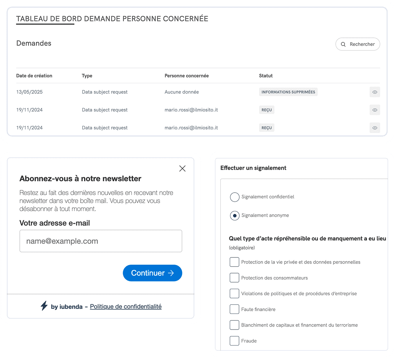This screenshot has width=394, height=357.
Task: Open the Politique de confidentialité link
Action: coord(126,306)
